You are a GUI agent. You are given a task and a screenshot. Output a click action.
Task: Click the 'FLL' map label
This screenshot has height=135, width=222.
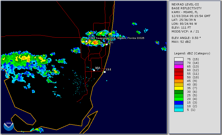coord(110,42)
